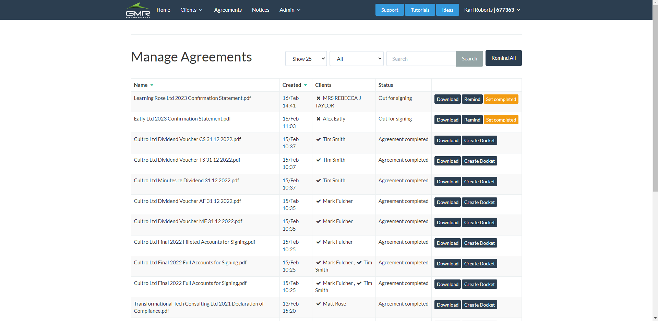Open the Tutorials page
The height and width of the screenshot is (321, 658).
click(420, 10)
